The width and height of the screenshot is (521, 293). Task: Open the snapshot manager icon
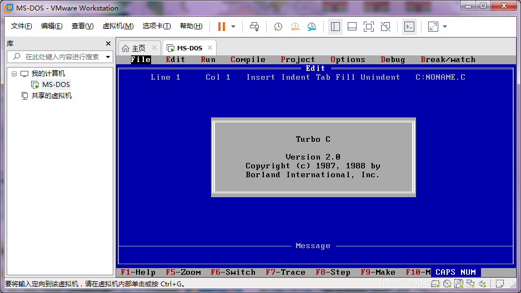click(x=312, y=27)
